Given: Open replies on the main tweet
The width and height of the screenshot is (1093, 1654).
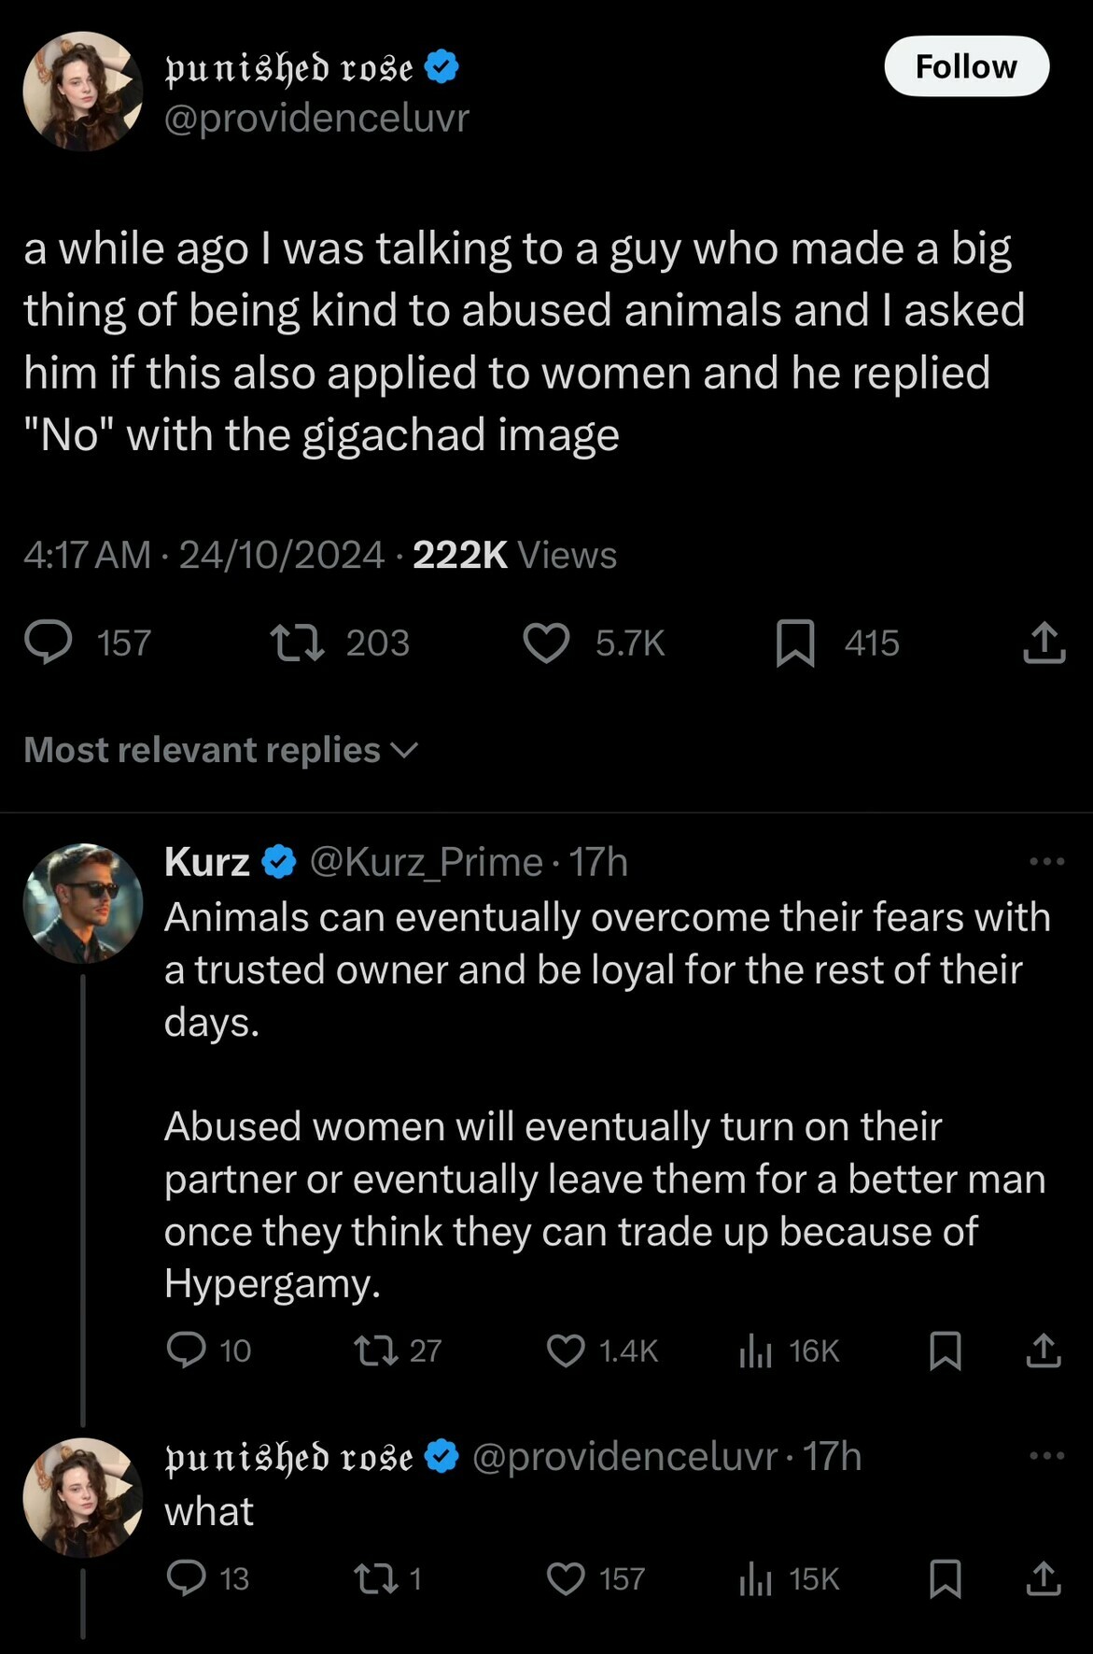Looking at the screenshot, I should tap(48, 643).
